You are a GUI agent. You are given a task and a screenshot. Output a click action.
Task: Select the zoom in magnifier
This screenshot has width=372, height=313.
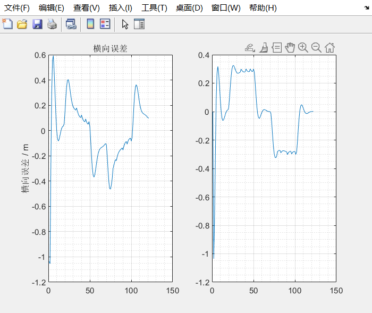[303, 48]
